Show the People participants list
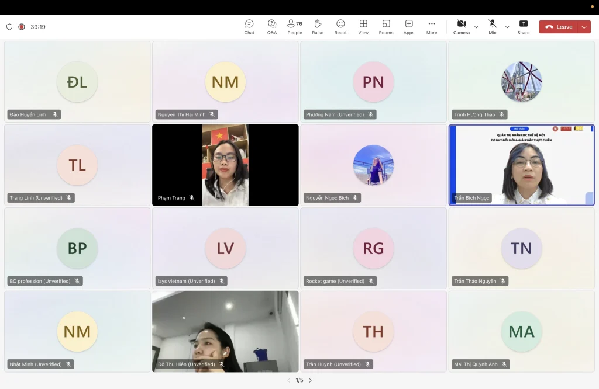 (x=295, y=27)
